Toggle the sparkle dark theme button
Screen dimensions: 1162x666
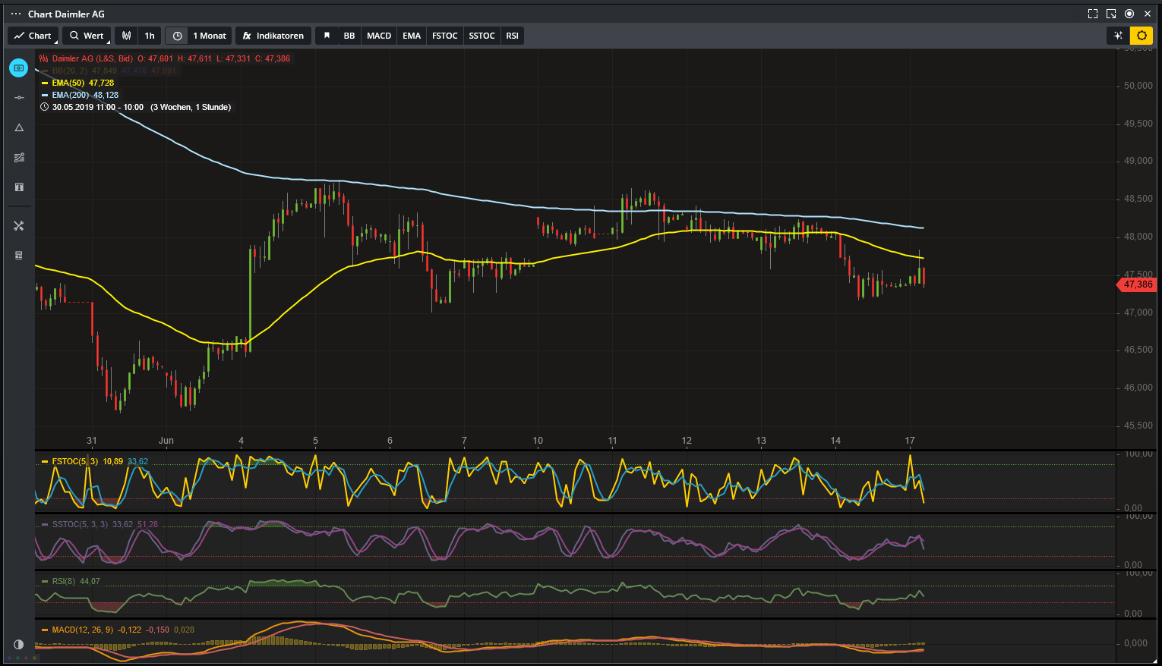pyautogui.click(x=1118, y=36)
